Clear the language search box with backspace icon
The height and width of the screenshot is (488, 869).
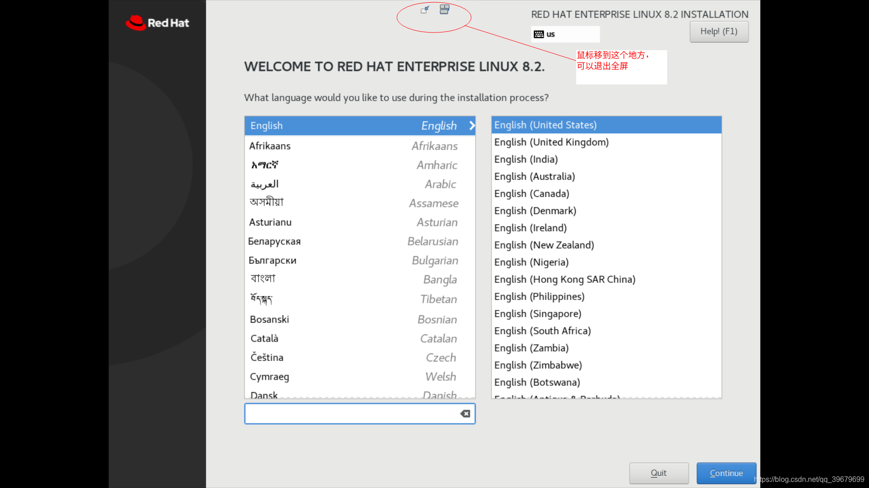pyautogui.click(x=465, y=414)
